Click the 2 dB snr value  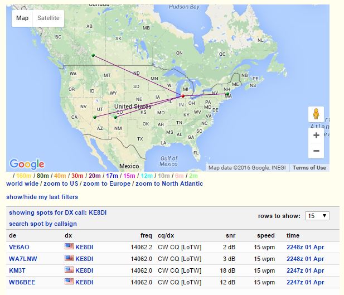229,247
